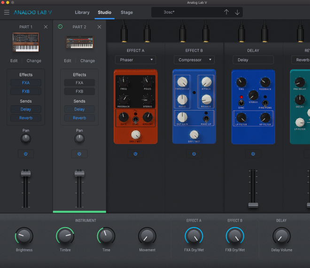Click the Brightness macro knob
Image resolution: width=310 pixels, height=268 pixels.
pyautogui.click(x=24, y=236)
